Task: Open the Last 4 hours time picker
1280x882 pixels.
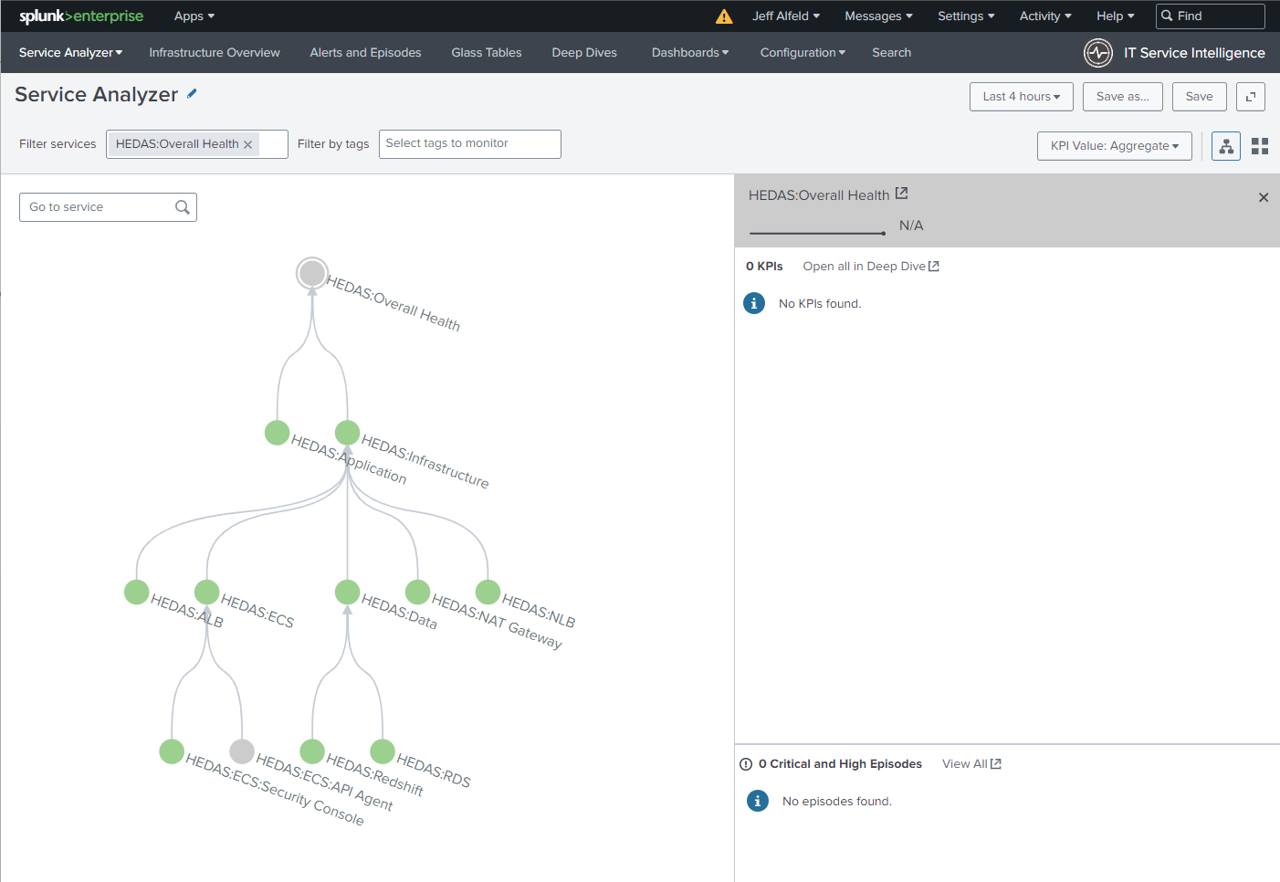Action: (1022, 97)
